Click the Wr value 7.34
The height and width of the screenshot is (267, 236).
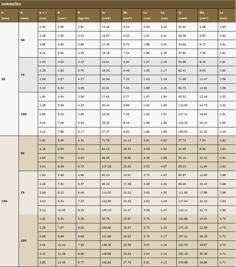click(126, 53)
